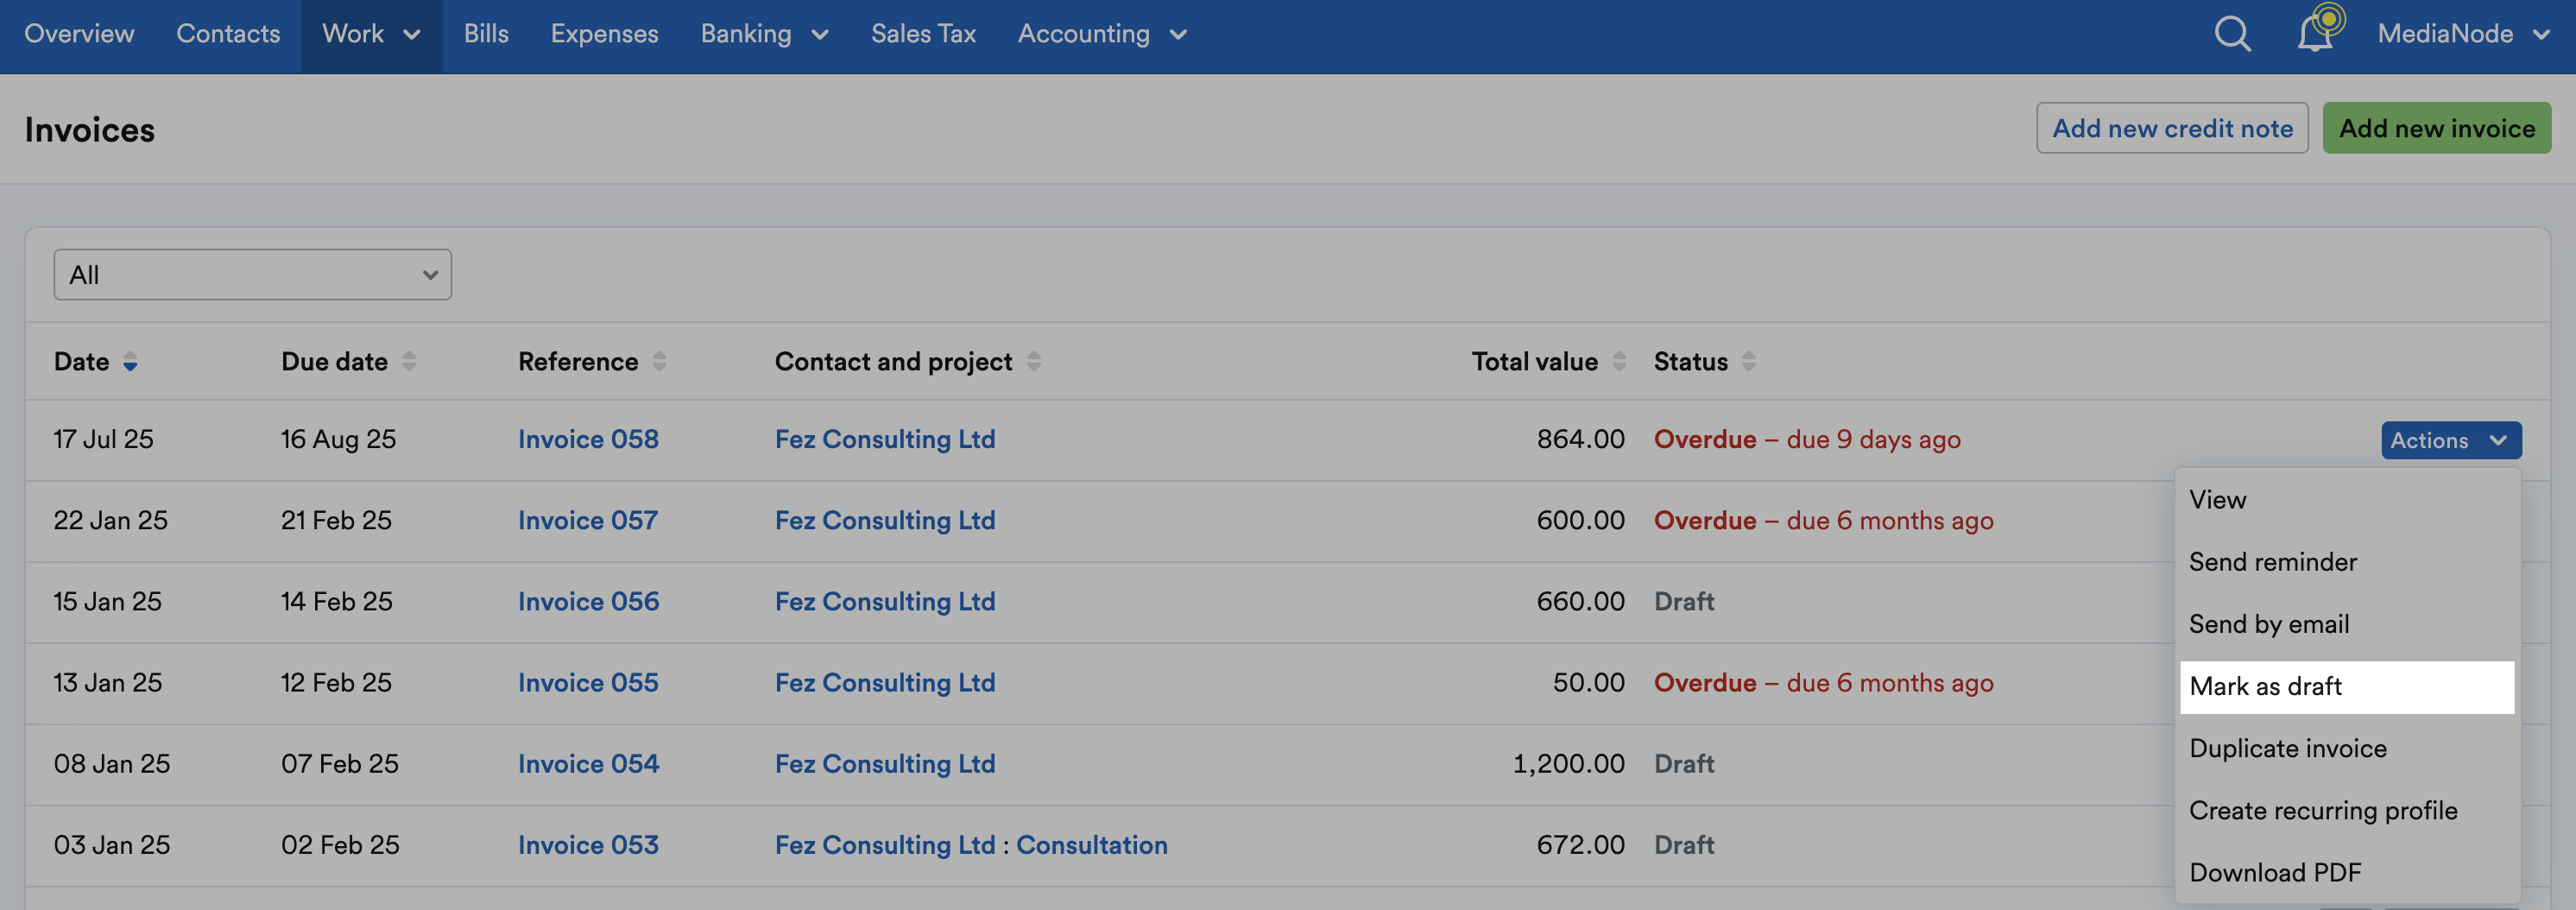Click the Add new invoice button
Screen dimensions: 2576x910
pyautogui.click(x=2436, y=128)
